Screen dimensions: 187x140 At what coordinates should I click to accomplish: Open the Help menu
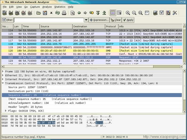pos(71,7)
